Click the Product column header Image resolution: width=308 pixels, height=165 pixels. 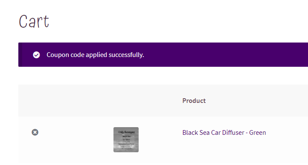pyautogui.click(x=194, y=101)
